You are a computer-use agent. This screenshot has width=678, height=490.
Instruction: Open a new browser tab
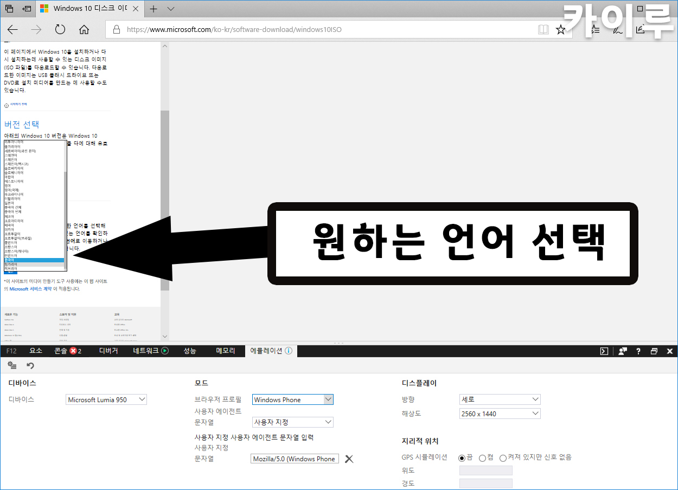point(153,9)
